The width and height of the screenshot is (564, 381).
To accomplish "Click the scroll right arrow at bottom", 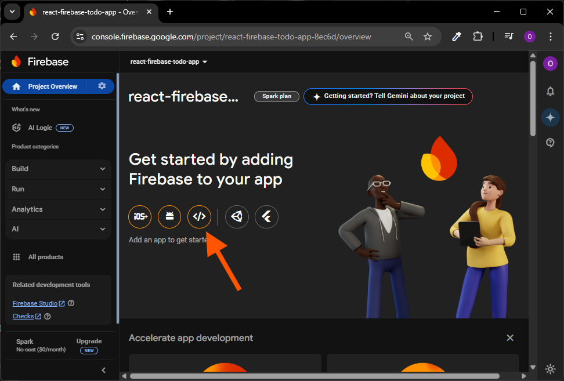I will click(x=524, y=376).
